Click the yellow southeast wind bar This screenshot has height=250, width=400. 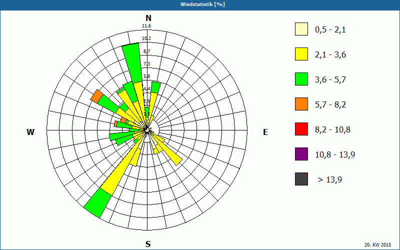pyautogui.click(x=168, y=150)
